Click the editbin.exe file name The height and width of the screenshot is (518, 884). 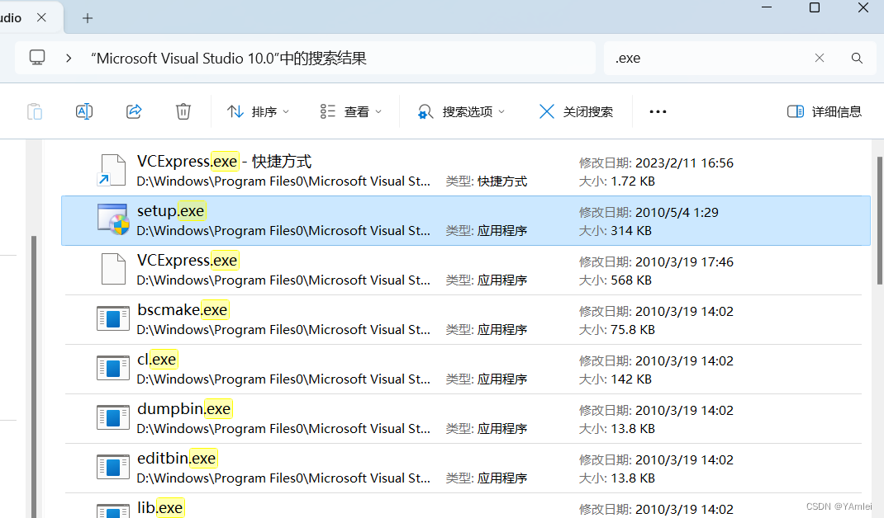click(177, 459)
